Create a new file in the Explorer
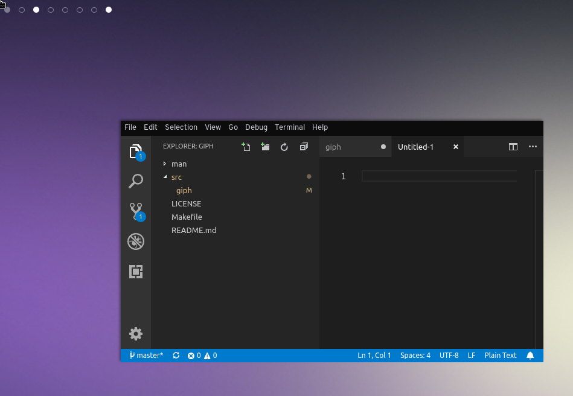The image size is (573, 396). 246,146
